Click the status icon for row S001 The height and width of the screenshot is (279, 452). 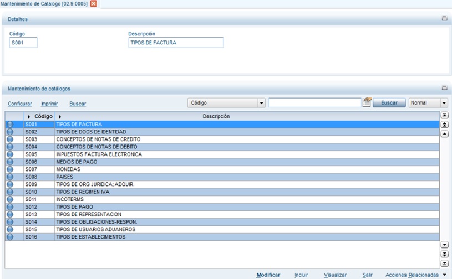(10, 124)
